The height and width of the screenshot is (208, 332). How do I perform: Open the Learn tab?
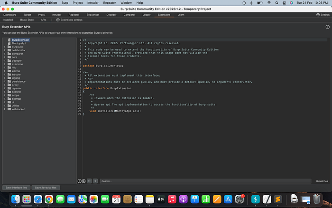tap(181, 15)
